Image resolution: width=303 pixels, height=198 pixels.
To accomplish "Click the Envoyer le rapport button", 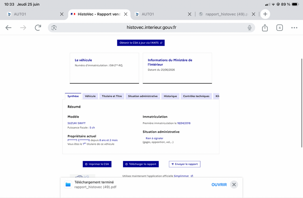I will tap(184, 164).
